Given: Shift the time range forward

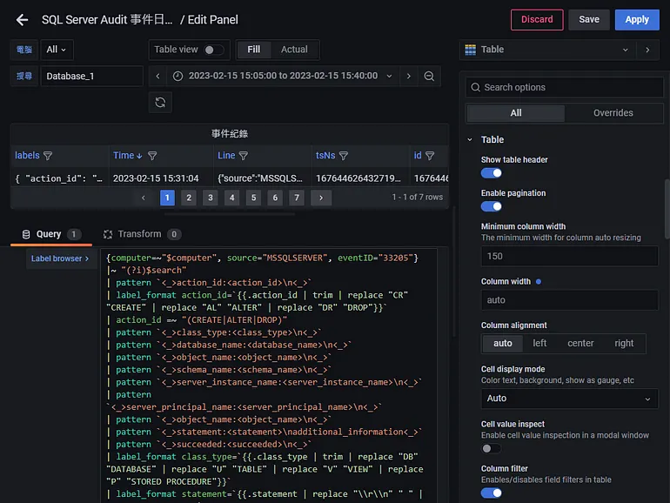Looking at the screenshot, I should pos(408,76).
